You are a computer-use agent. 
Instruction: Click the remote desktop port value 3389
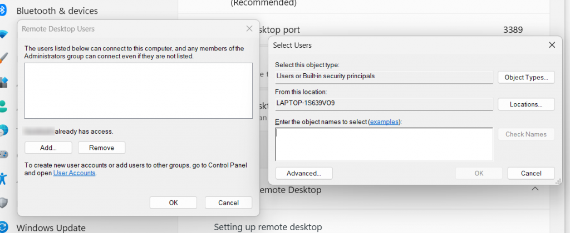pyautogui.click(x=513, y=30)
